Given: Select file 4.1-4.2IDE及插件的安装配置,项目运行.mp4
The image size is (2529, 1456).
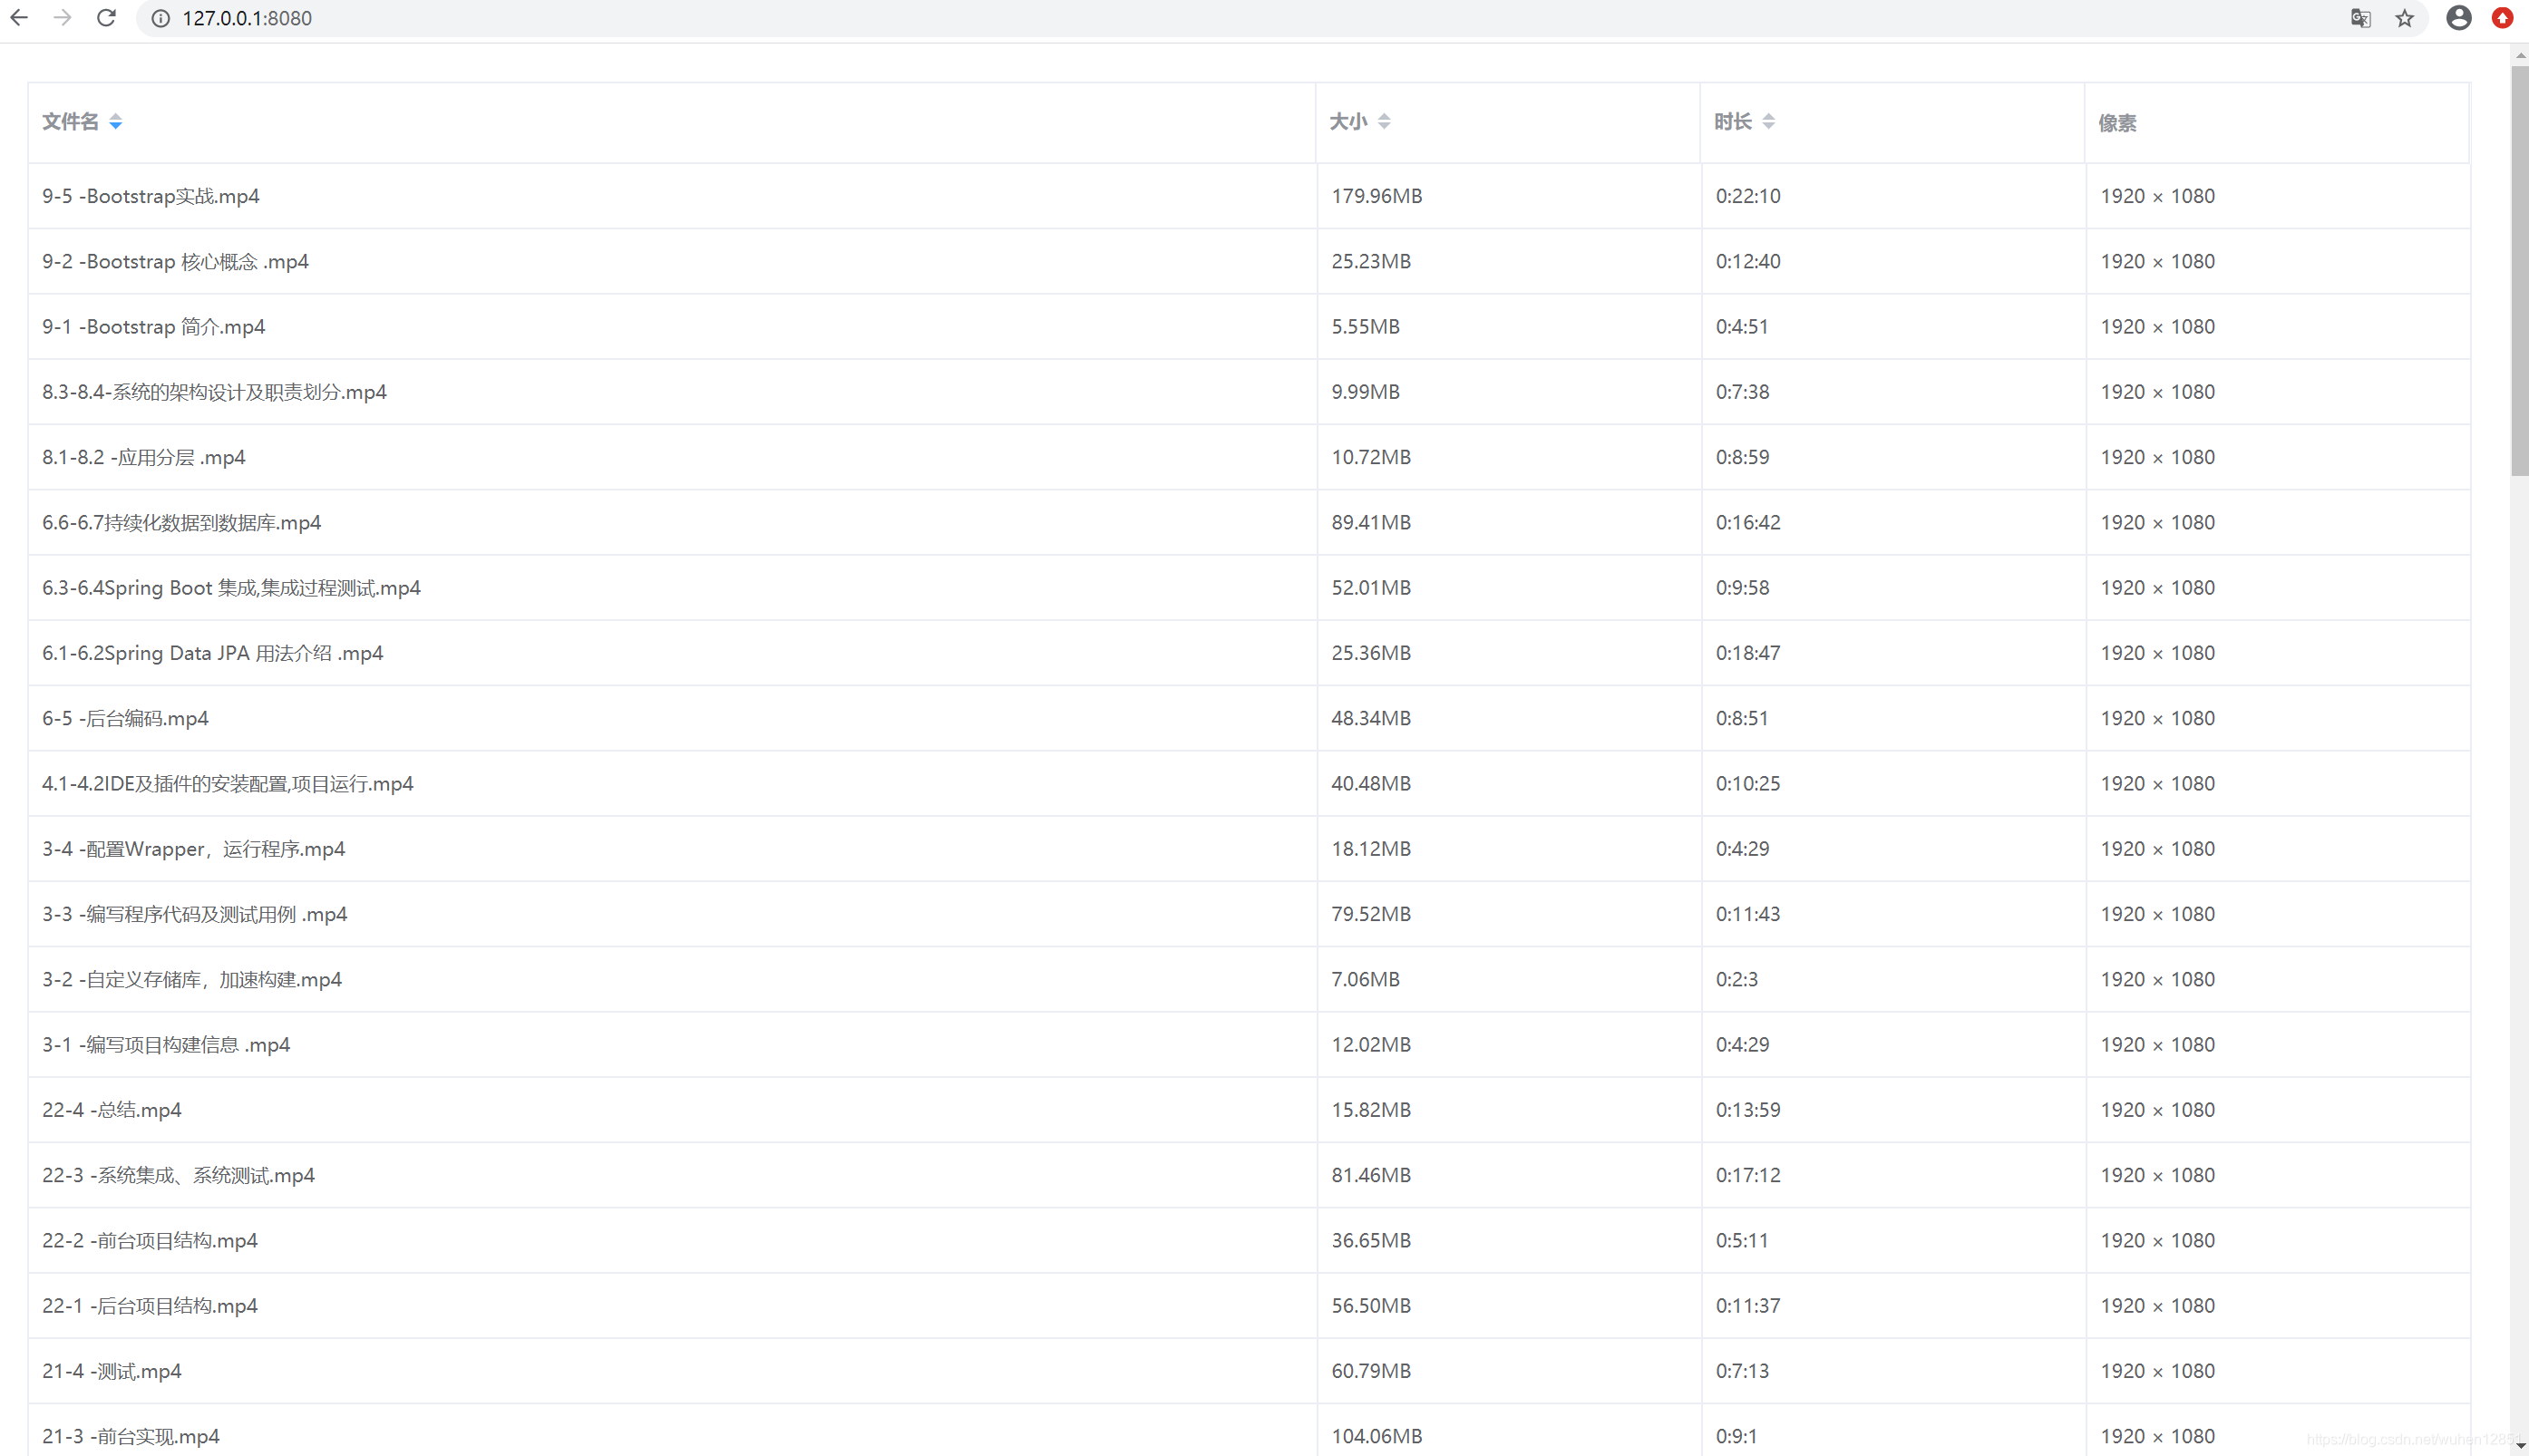Looking at the screenshot, I should (x=228, y=784).
